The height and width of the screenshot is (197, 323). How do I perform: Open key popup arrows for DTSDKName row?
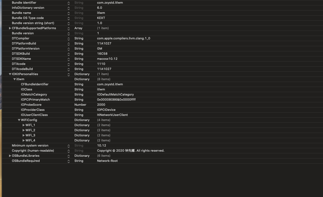click(69, 59)
